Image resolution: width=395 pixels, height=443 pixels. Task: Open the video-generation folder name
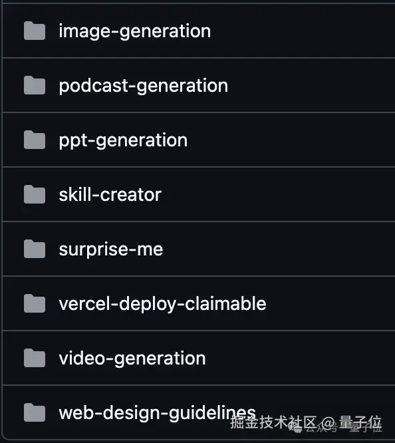(132, 359)
